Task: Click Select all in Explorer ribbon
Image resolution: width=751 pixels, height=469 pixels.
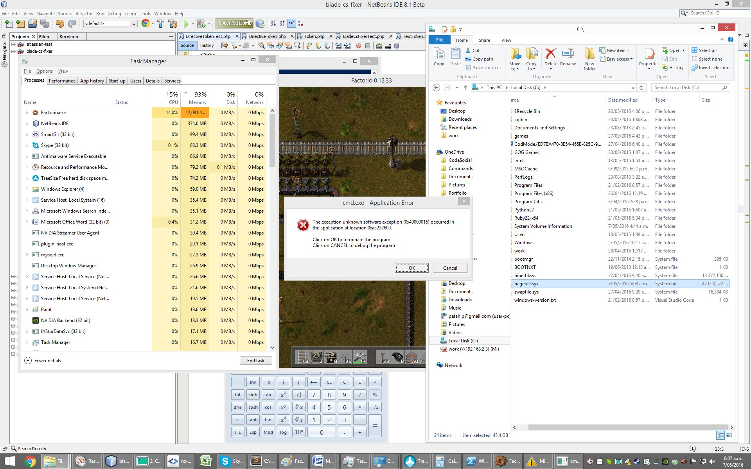Action: 704,50
